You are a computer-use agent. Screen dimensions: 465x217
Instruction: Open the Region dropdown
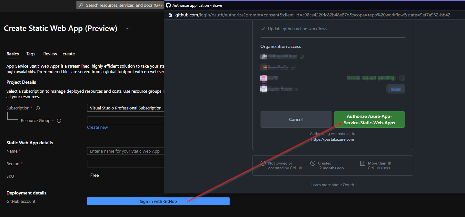[x=126, y=164]
